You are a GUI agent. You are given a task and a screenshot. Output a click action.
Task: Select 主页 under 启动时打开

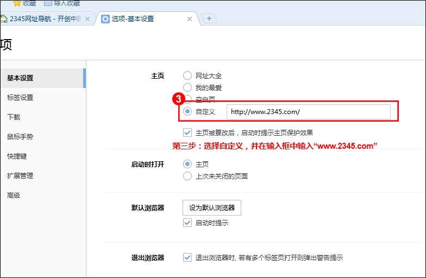pyautogui.click(x=187, y=164)
